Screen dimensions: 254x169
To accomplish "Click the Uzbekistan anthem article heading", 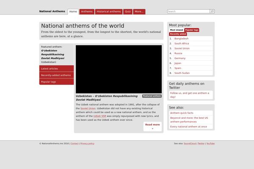I will click(x=107, y=98).
